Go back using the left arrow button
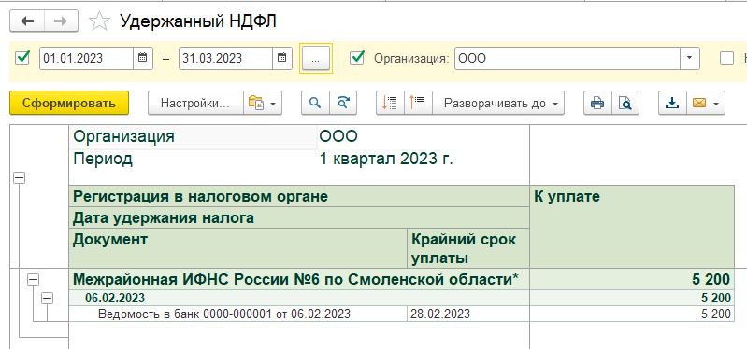747x349 pixels. pos(27,21)
